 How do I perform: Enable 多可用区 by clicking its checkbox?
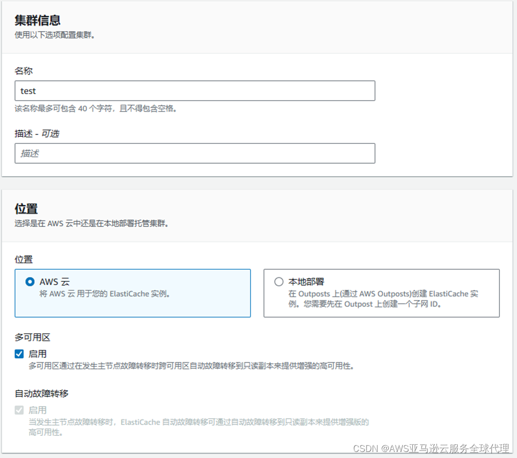tap(19, 354)
